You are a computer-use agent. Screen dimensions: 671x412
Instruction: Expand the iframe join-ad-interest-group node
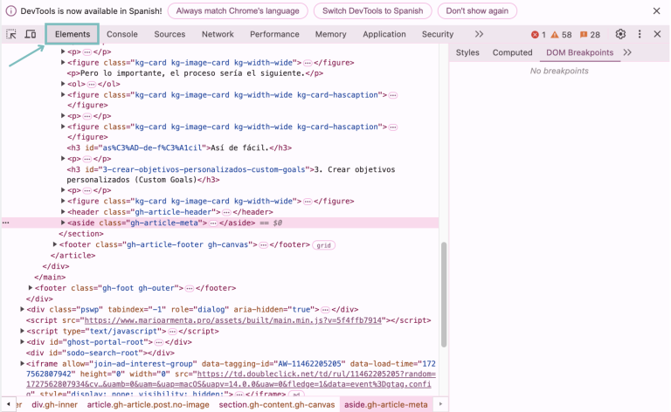pyautogui.click(x=22, y=364)
